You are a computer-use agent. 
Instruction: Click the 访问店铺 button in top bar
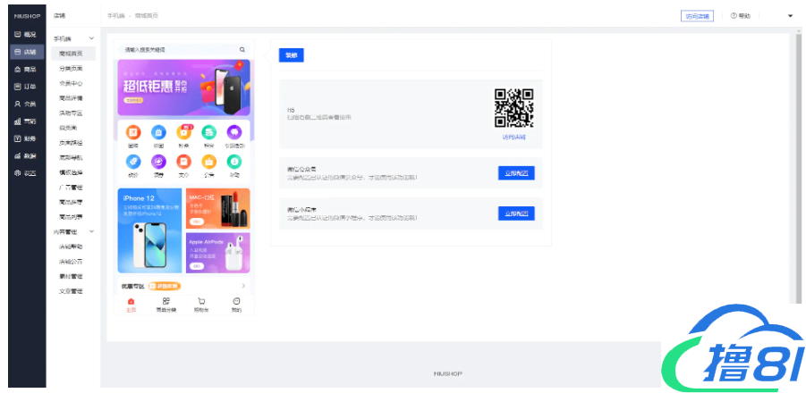pyautogui.click(x=697, y=16)
